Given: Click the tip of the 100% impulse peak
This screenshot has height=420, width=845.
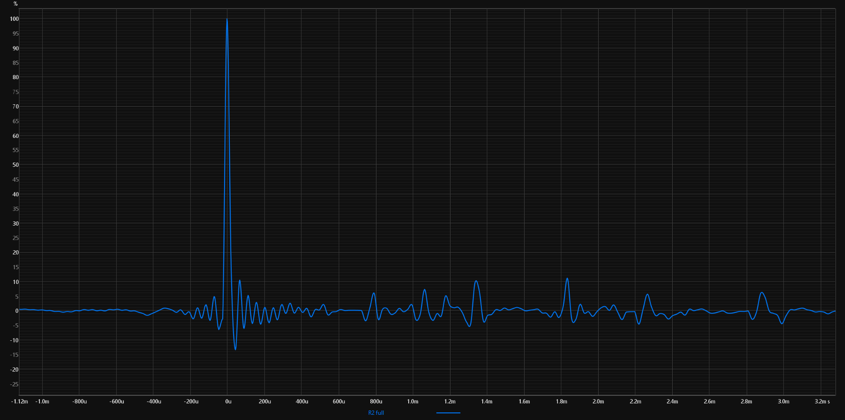Looking at the screenshot, I should tap(227, 19).
